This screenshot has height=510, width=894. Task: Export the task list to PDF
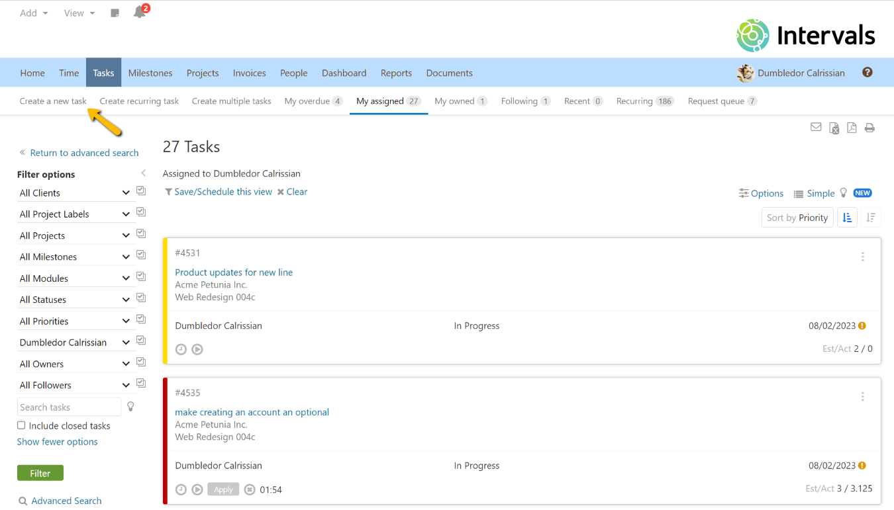[852, 128]
